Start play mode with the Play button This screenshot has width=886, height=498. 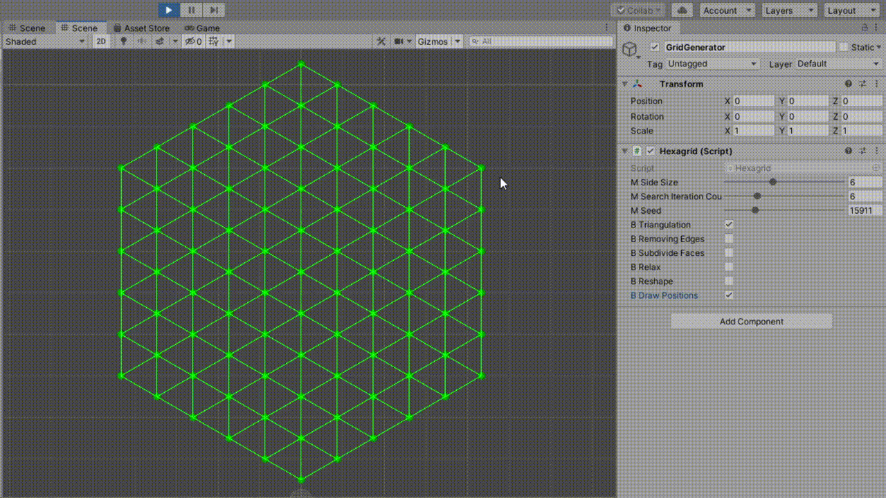tap(169, 10)
